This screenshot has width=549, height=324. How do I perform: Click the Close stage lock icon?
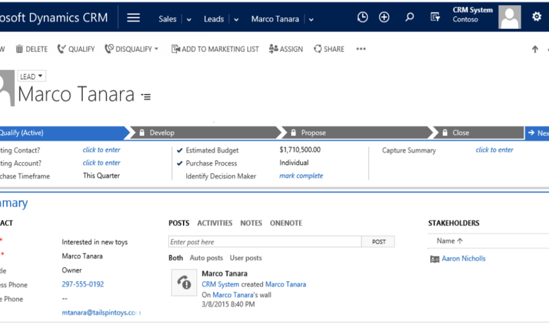tap(445, 133)
